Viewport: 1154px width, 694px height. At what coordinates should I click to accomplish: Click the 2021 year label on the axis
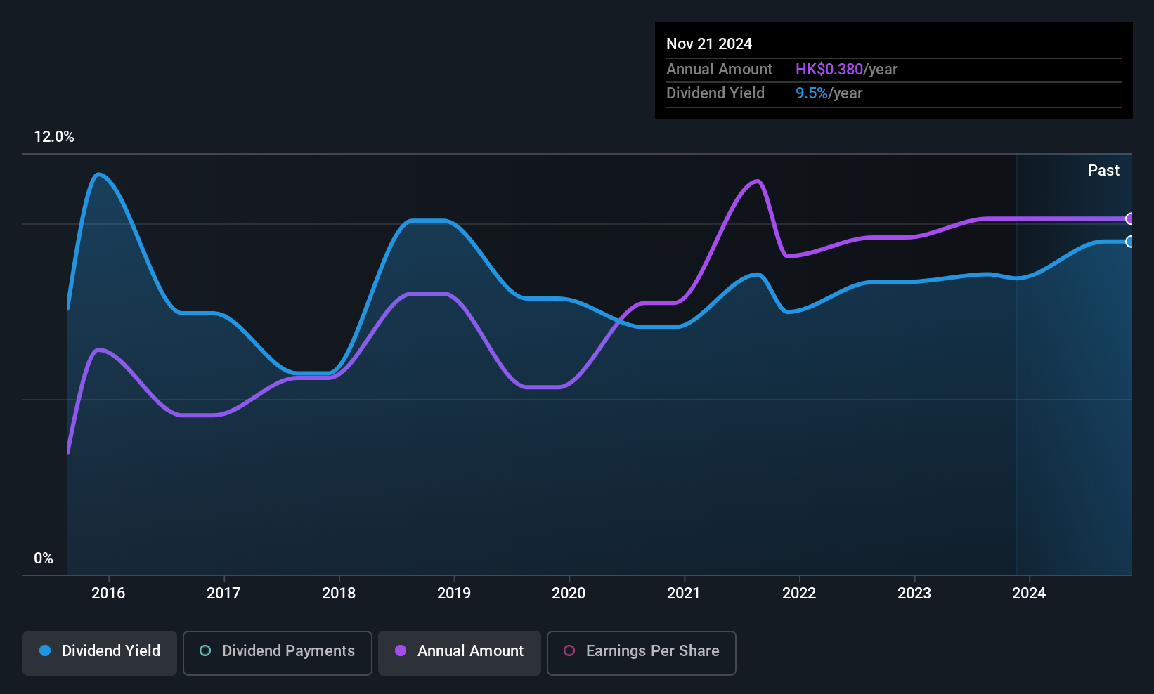[684, 593]
